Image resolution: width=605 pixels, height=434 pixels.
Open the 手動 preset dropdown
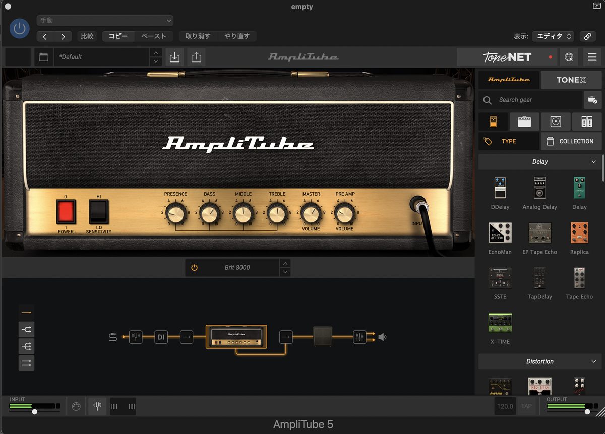point(105,21)
